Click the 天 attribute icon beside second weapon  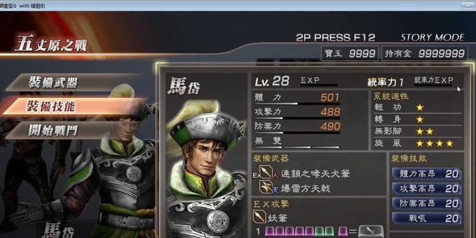[x=275, y=190]
